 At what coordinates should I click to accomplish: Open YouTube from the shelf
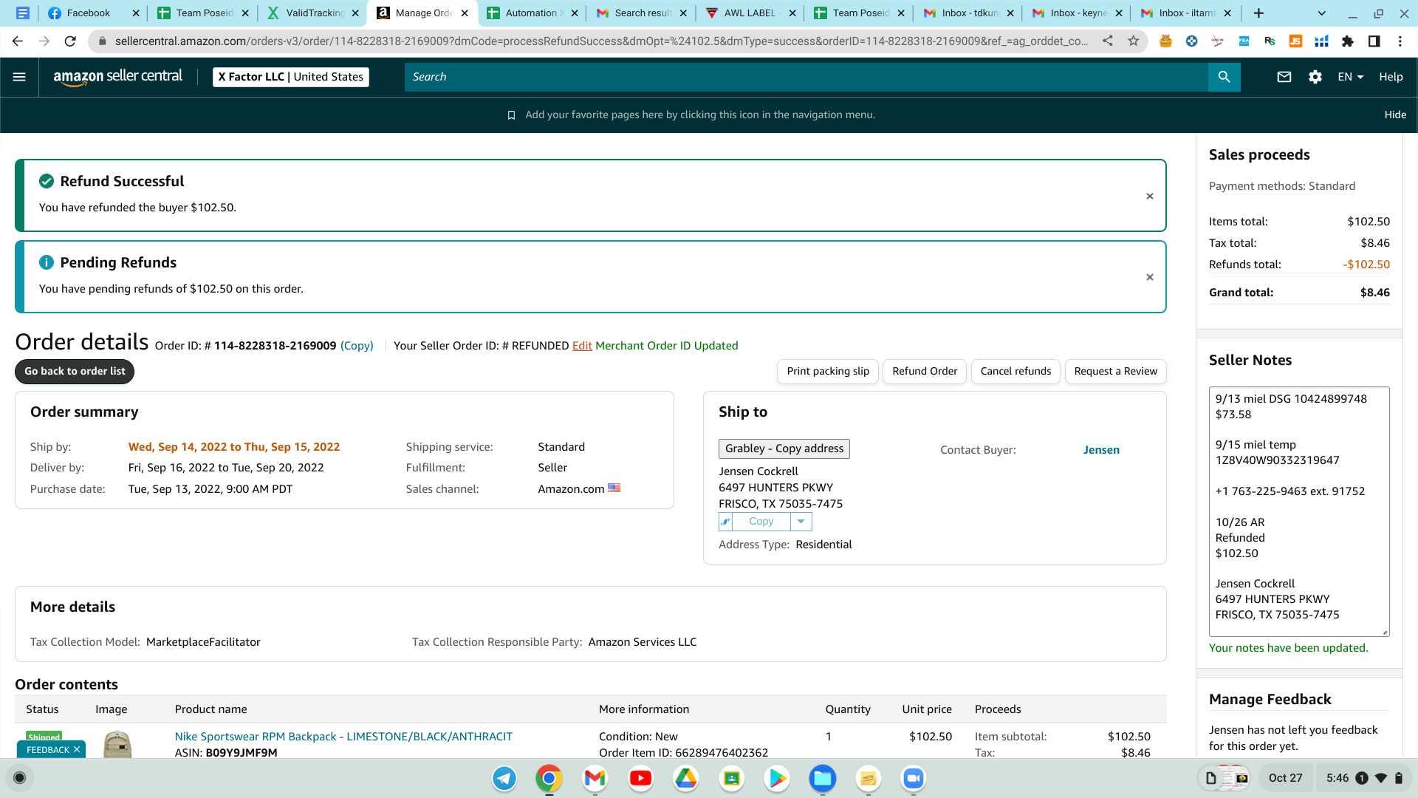click(640, 778)
